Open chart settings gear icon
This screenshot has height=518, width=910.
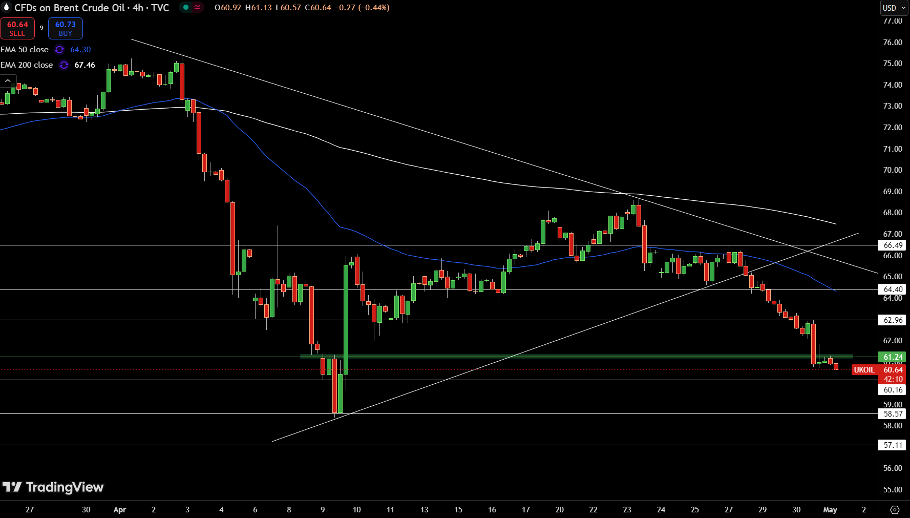pos(895,510)
